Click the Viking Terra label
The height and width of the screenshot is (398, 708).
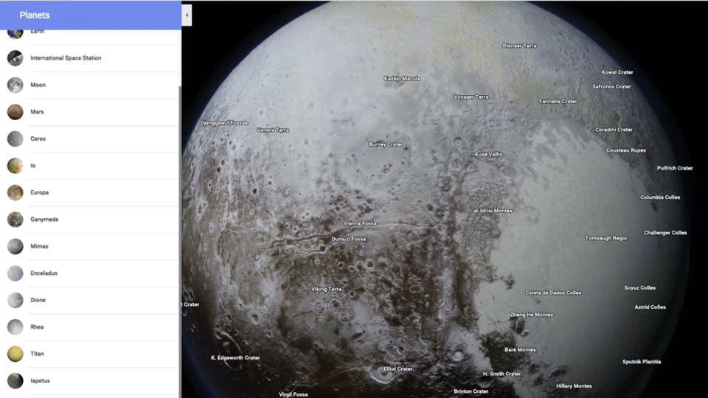tap(327, 289)
